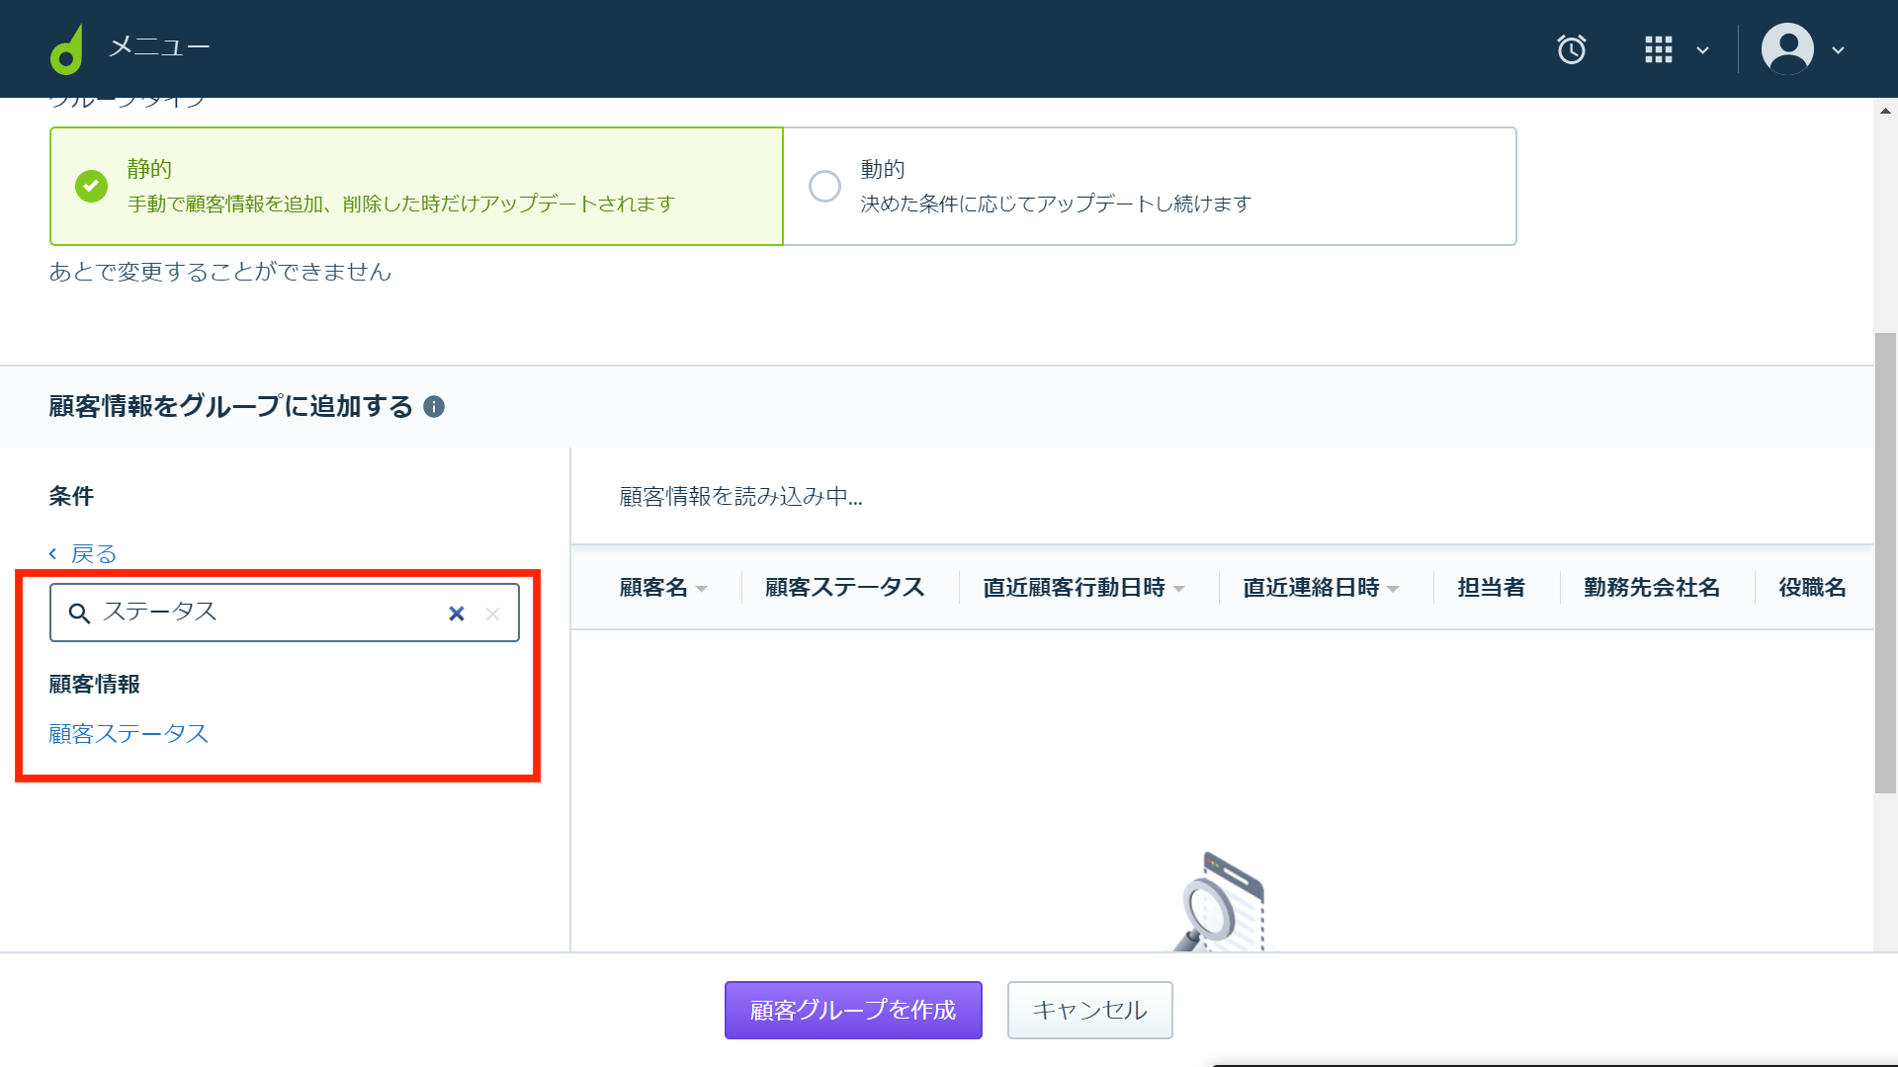Expand the user account dropdown arrow
1898x1067 pixels.
1838,50
